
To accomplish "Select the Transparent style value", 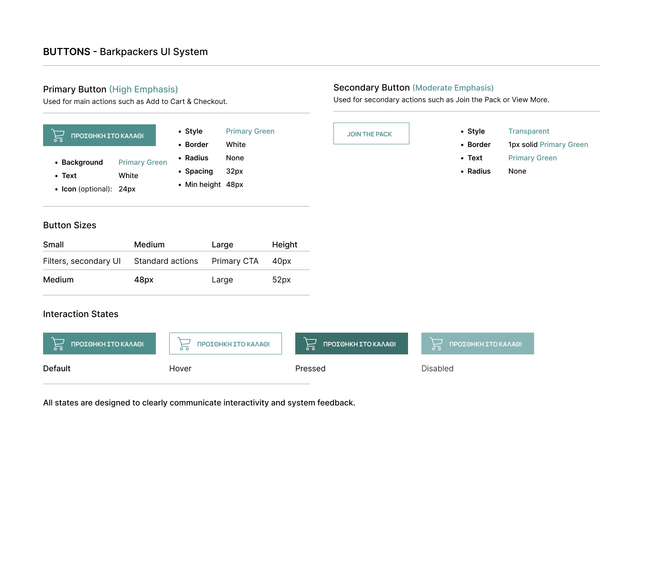I will click(x=528, y=131).
